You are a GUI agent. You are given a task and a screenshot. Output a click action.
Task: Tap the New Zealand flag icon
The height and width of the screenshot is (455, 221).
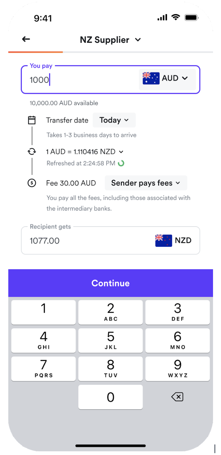click(x=164, y=240)
